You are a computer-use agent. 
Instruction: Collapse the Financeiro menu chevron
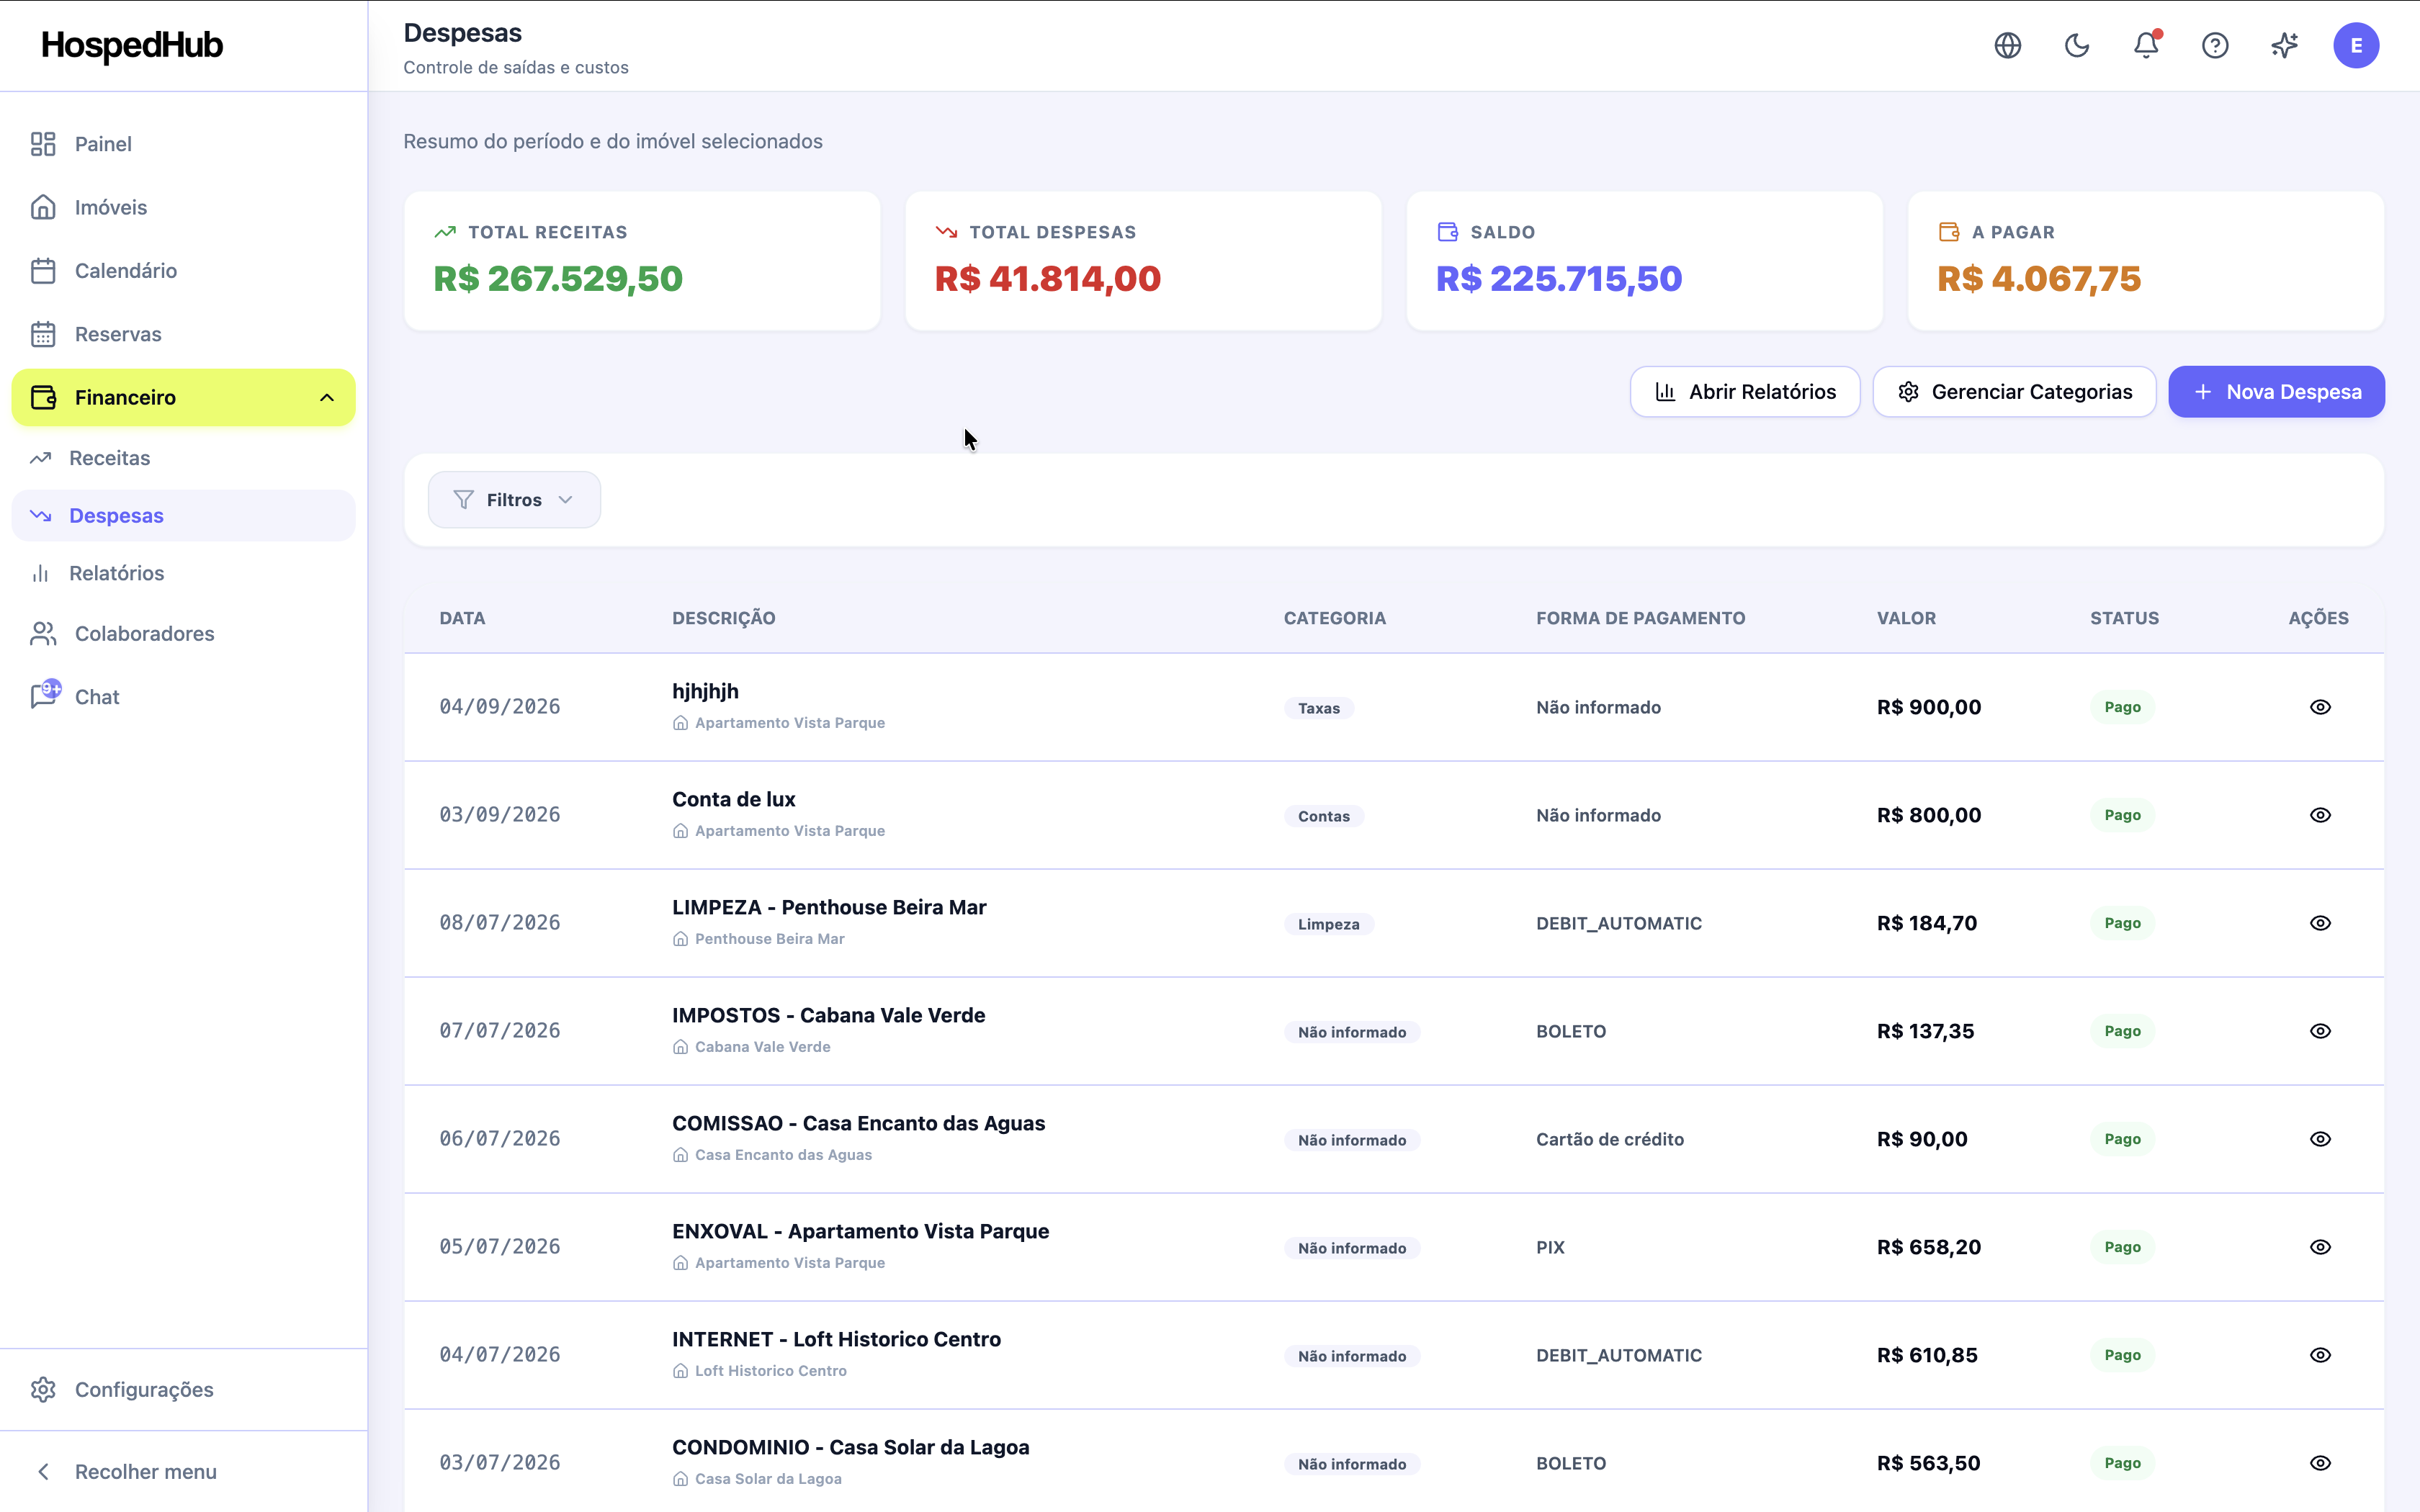tap(327, 397)
